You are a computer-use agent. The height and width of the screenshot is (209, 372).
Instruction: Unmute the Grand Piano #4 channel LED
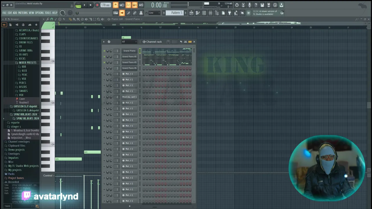104,68
